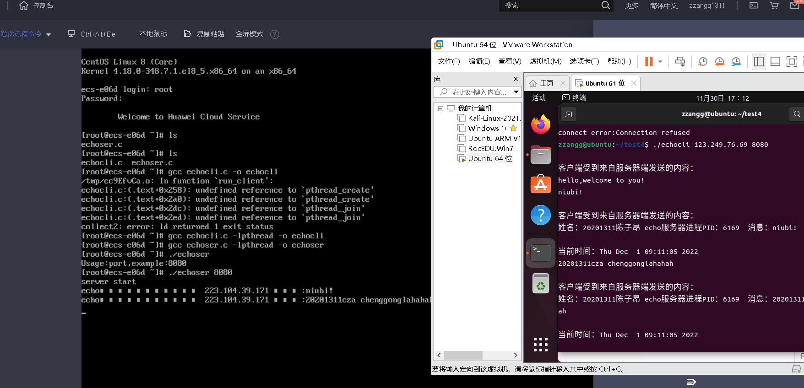This screenshot has height=388, width=804.
Task: Open the 控制台 home icon
Action: (24, 5)
